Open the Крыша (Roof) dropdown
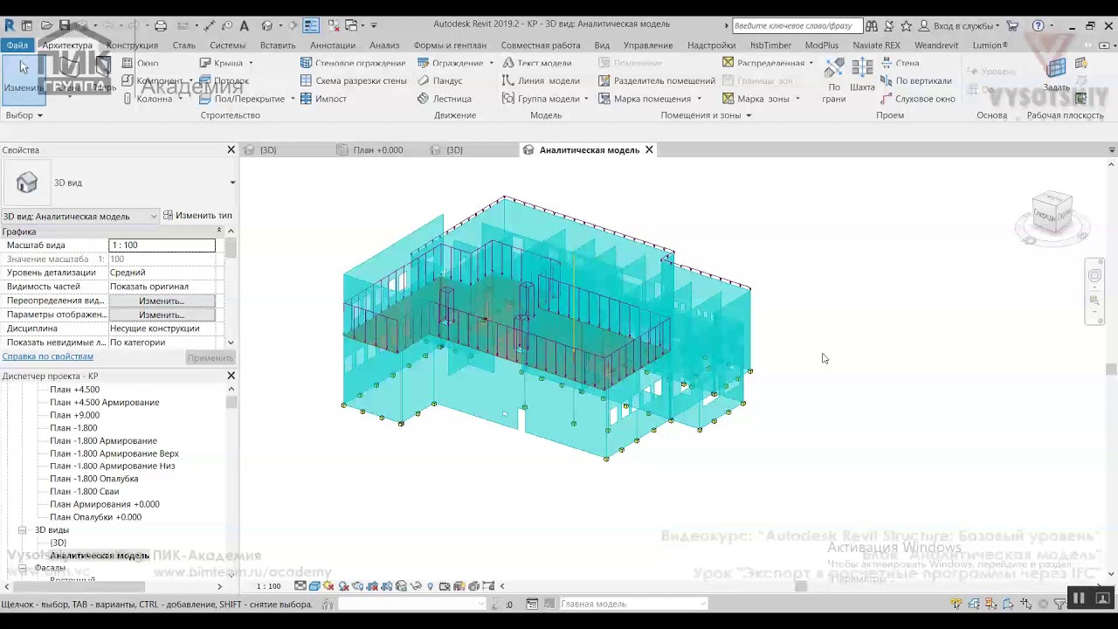This screenshot has height=629, width=1118. (251, 63)
